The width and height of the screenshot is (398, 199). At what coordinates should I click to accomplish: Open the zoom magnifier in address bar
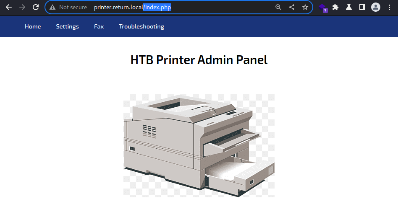[278, 8]
